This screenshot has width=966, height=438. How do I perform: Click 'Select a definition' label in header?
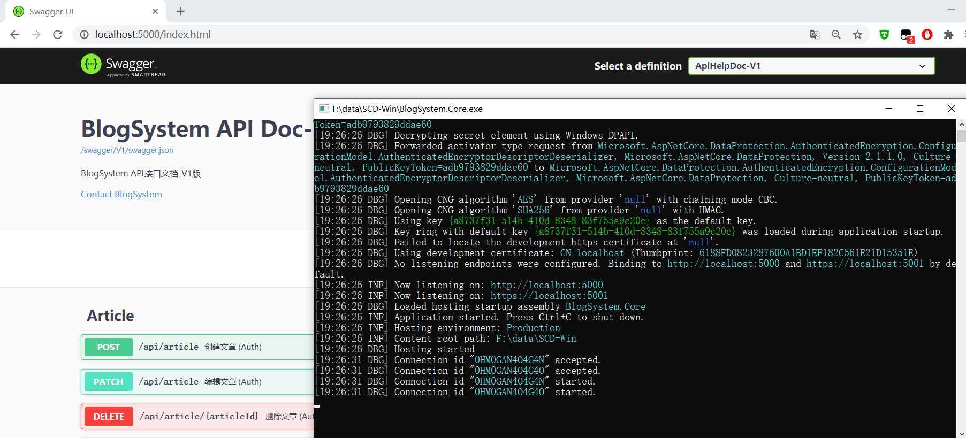pos(638,66)
